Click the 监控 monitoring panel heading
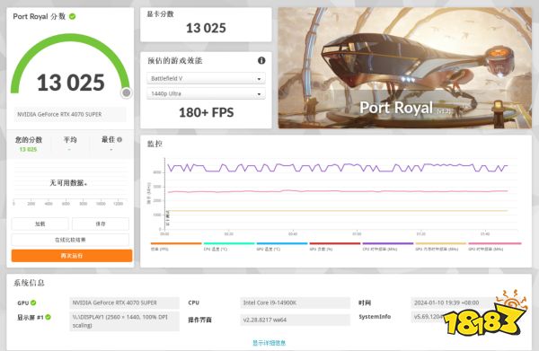The height and width of the screenshot is (351, 539). (155, 144)
